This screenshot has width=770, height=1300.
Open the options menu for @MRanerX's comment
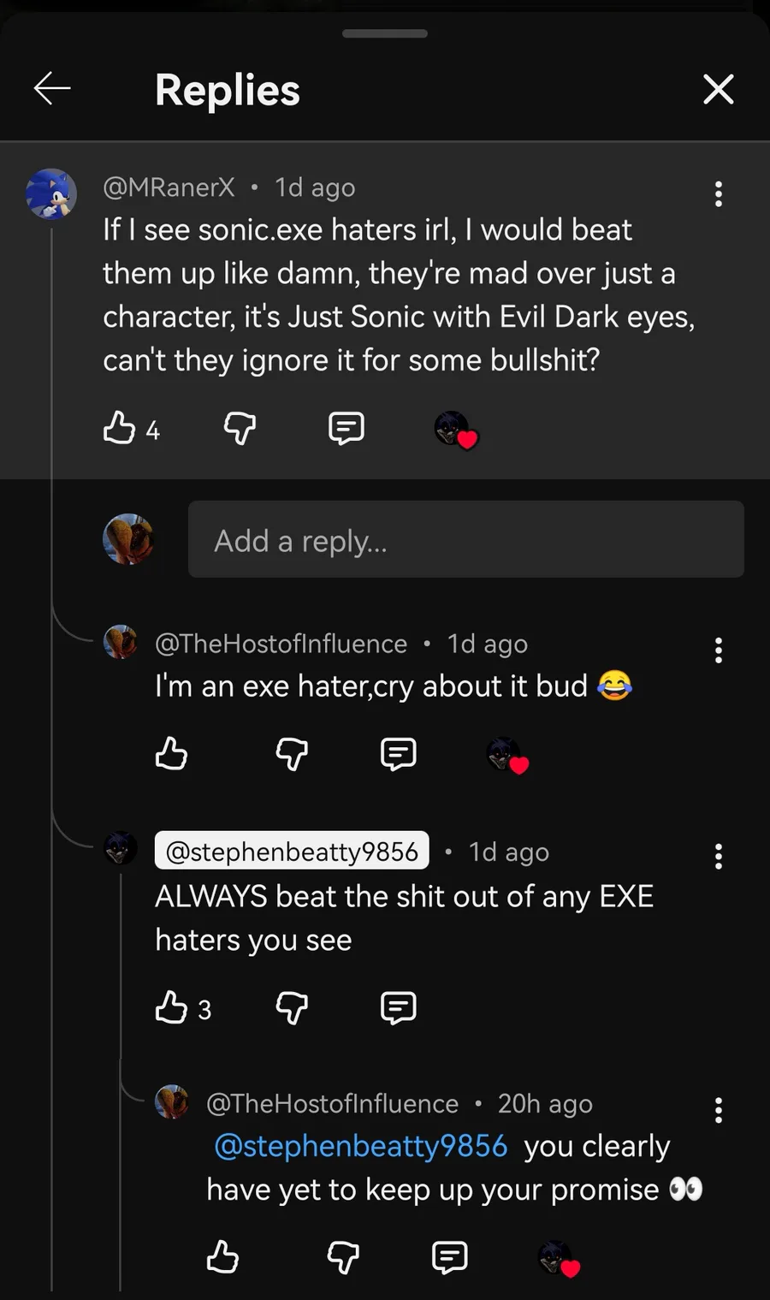pos(719,194)
